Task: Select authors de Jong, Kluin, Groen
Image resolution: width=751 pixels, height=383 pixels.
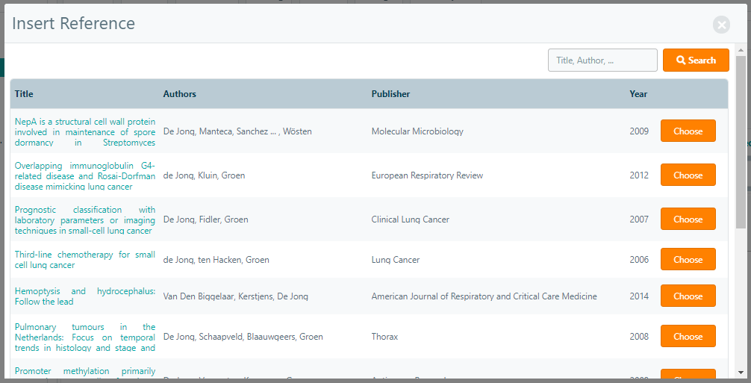Action: point(204,175)
